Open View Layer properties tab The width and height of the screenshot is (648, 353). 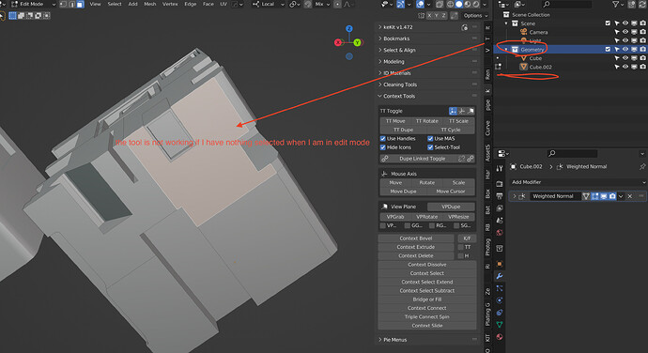click(x=500, y=207)
